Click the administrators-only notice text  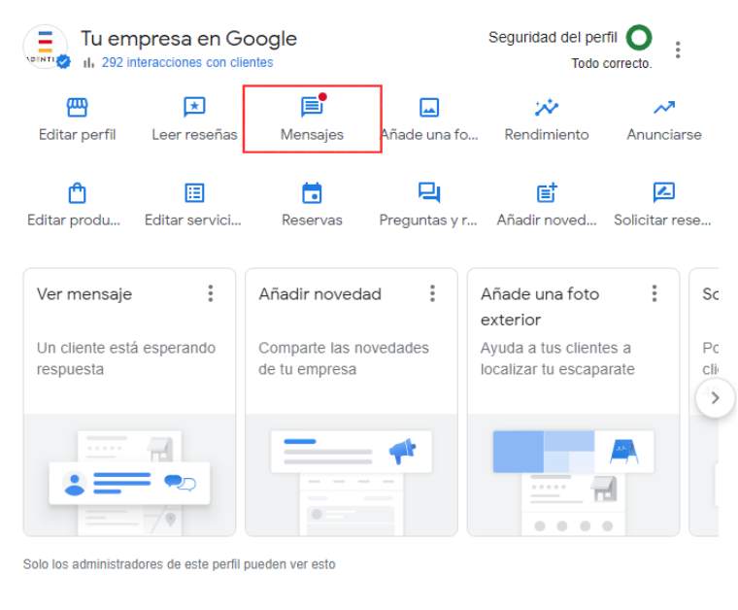tap(180, 564)
